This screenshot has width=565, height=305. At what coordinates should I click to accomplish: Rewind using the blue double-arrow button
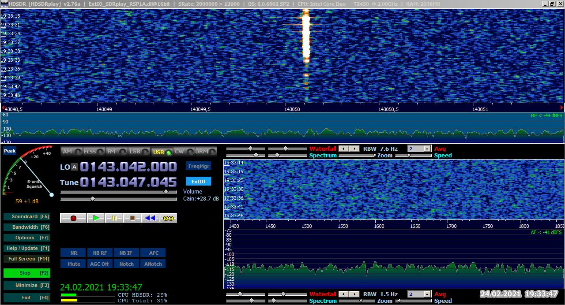click(150, 218)
